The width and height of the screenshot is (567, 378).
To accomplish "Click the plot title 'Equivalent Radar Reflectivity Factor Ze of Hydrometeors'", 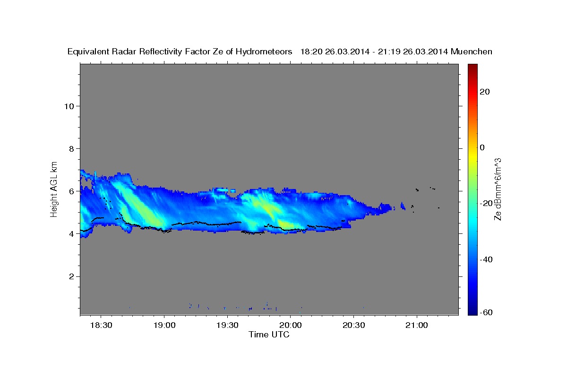I will click(180, 52).
